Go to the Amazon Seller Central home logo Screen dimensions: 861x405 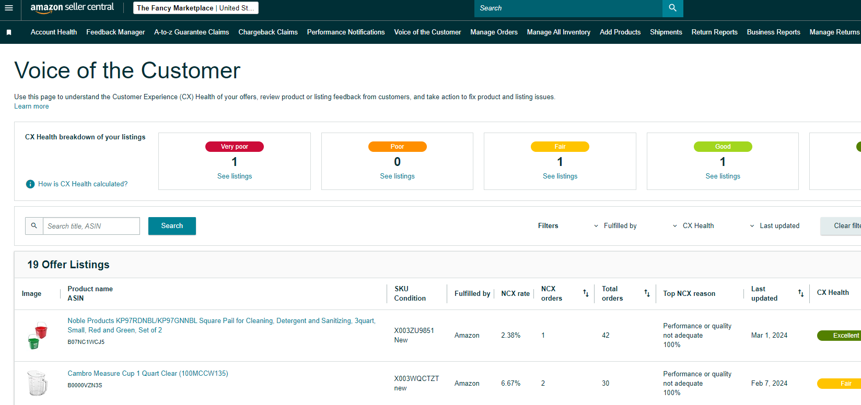tap(72, 8)
